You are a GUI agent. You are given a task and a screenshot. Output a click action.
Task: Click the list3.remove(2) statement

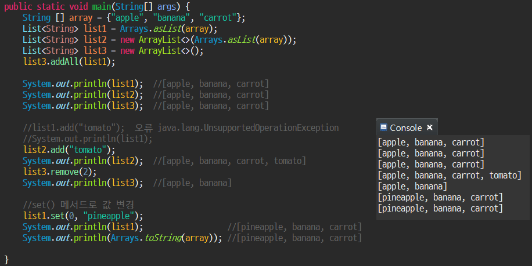pyautogui.click(x=60, y=172)
